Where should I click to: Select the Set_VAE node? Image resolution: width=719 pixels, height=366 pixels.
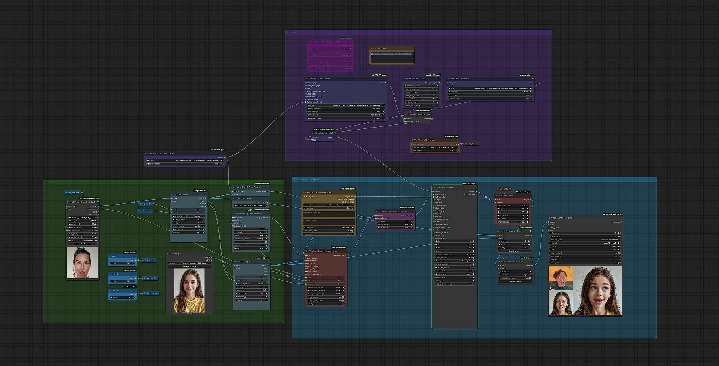click(471, 143)
